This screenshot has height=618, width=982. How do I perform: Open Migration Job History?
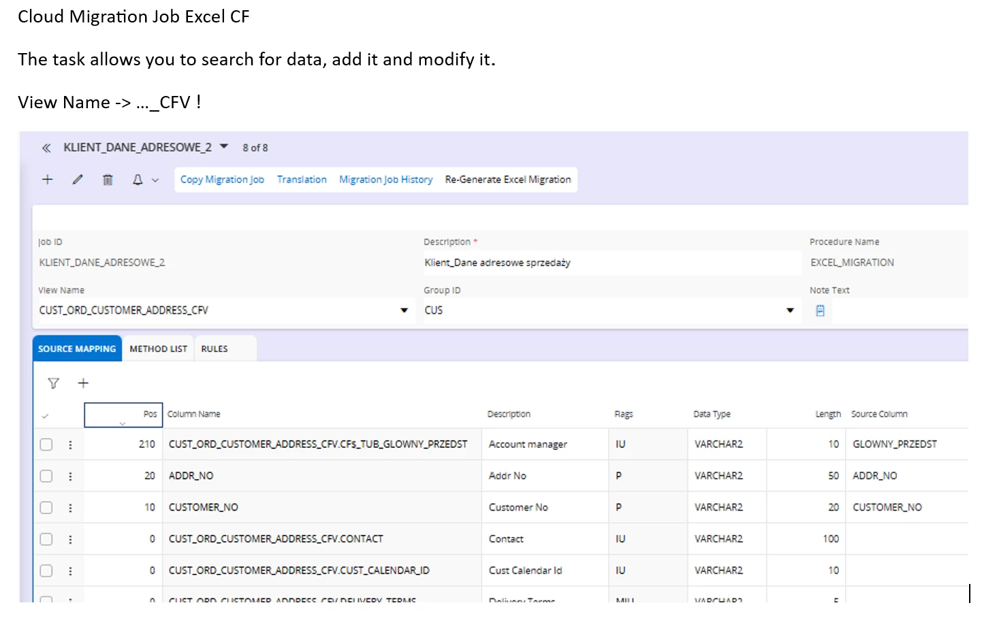(385, 180)
